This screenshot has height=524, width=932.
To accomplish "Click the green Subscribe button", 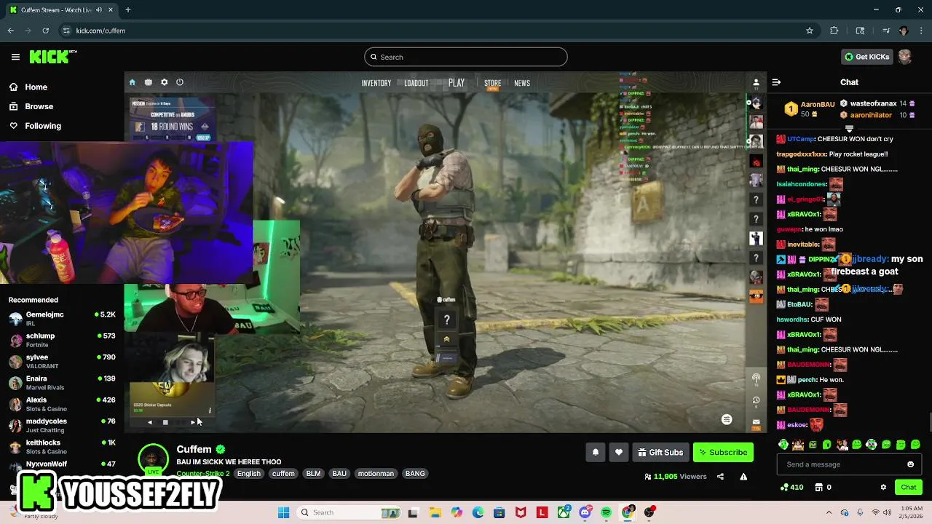I will (x=723, y=452).
